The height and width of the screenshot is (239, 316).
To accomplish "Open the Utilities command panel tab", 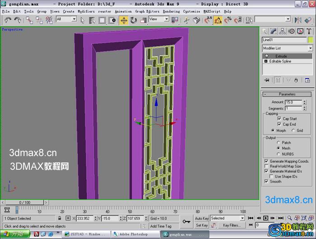I will (309, 31).
